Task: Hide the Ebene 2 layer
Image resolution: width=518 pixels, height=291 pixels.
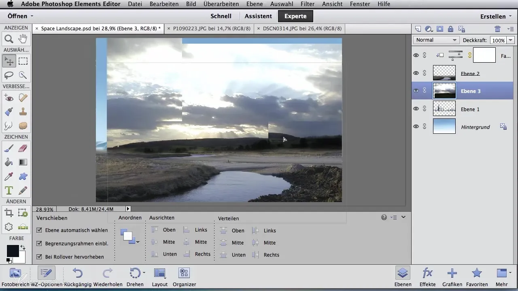Action: pyautogui.click(x=416, y=73)
